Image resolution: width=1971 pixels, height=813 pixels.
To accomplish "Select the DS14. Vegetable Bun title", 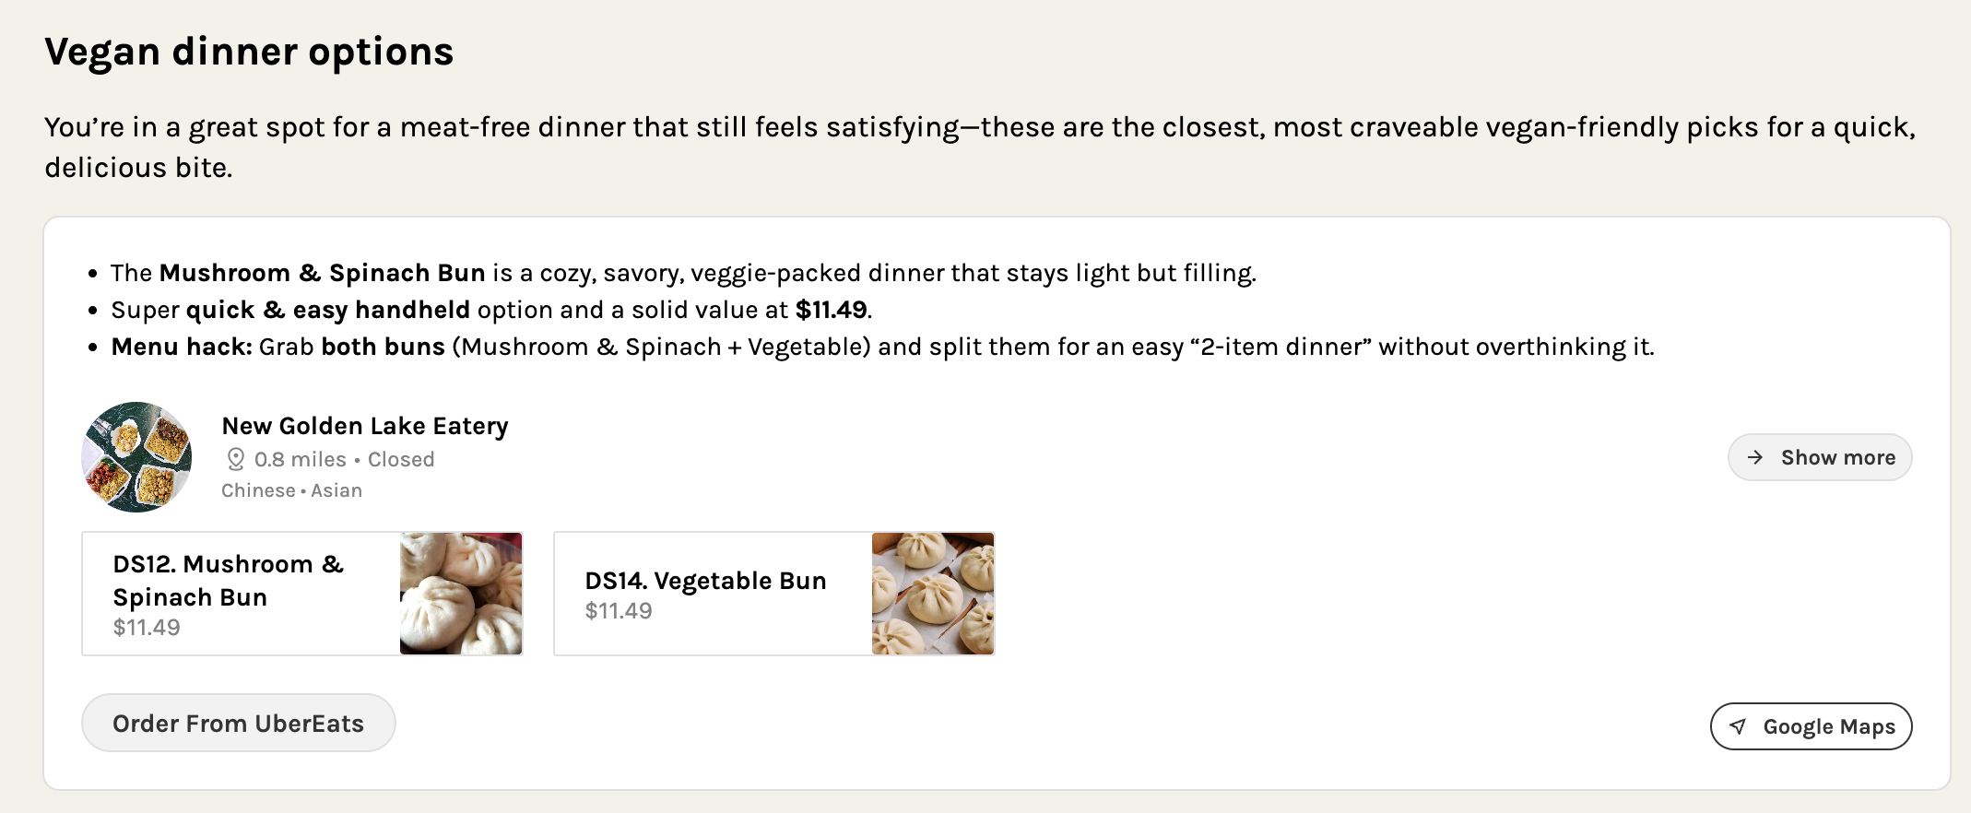I will pyautogui.click(x=705, y=581).
